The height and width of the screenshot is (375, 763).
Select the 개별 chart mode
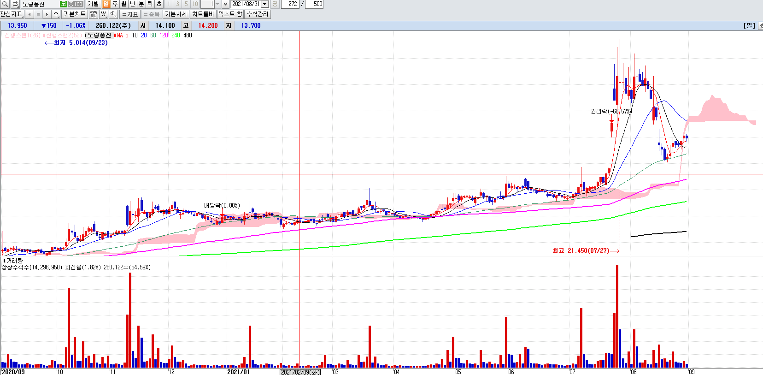point(94,4)
